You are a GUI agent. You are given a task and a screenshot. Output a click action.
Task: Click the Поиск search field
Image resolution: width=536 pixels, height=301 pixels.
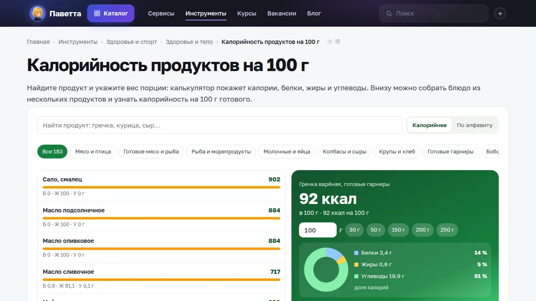coord(434,13)
